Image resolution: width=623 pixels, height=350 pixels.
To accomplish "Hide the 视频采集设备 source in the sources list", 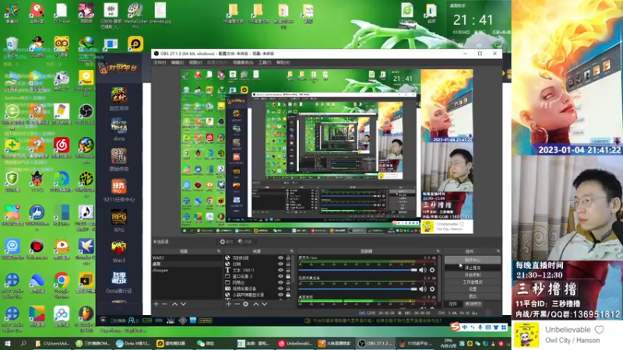I will click(280, 289).
